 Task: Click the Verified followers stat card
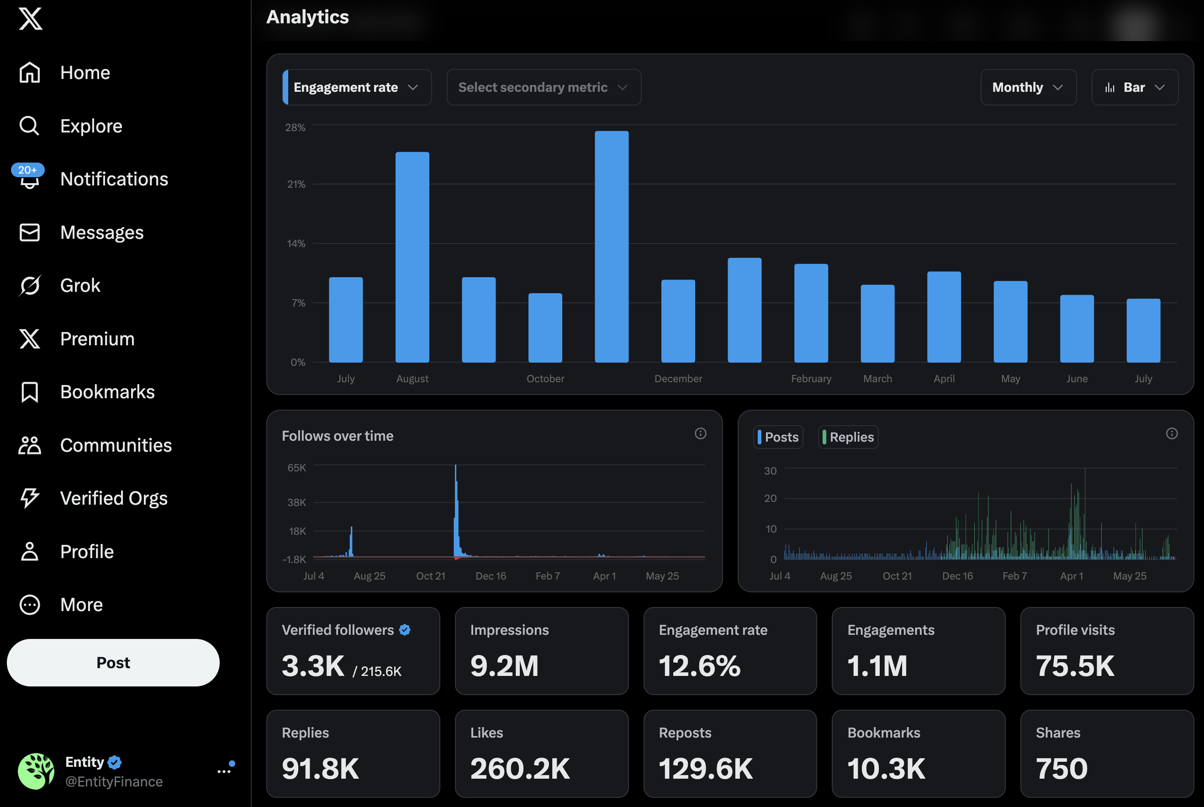click(x=353, y=651)
